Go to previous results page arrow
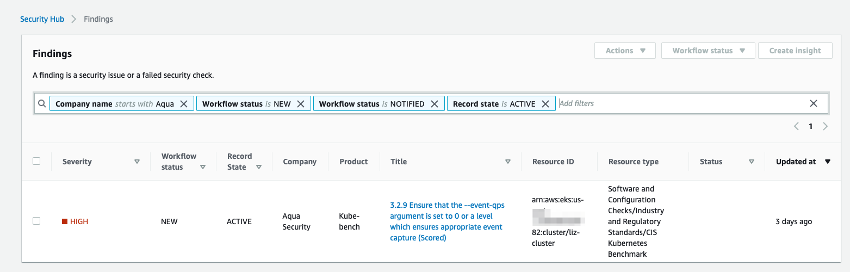This screenshot has height=272, width=850. coord(796,126)
